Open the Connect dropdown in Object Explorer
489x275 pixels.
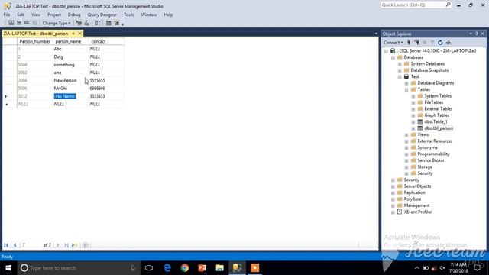point(393,43)
